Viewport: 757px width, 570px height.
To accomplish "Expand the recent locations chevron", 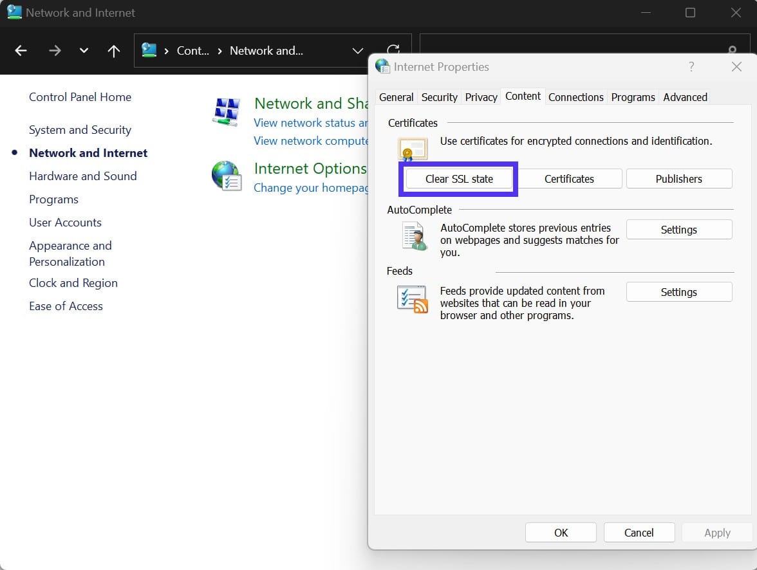I will [x=83, y=51].
